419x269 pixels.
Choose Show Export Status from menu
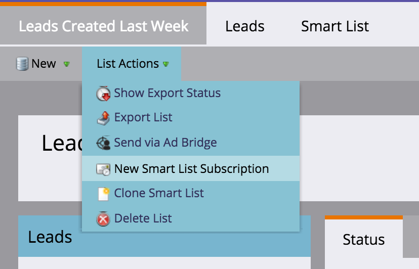click(x=167, y=93)
